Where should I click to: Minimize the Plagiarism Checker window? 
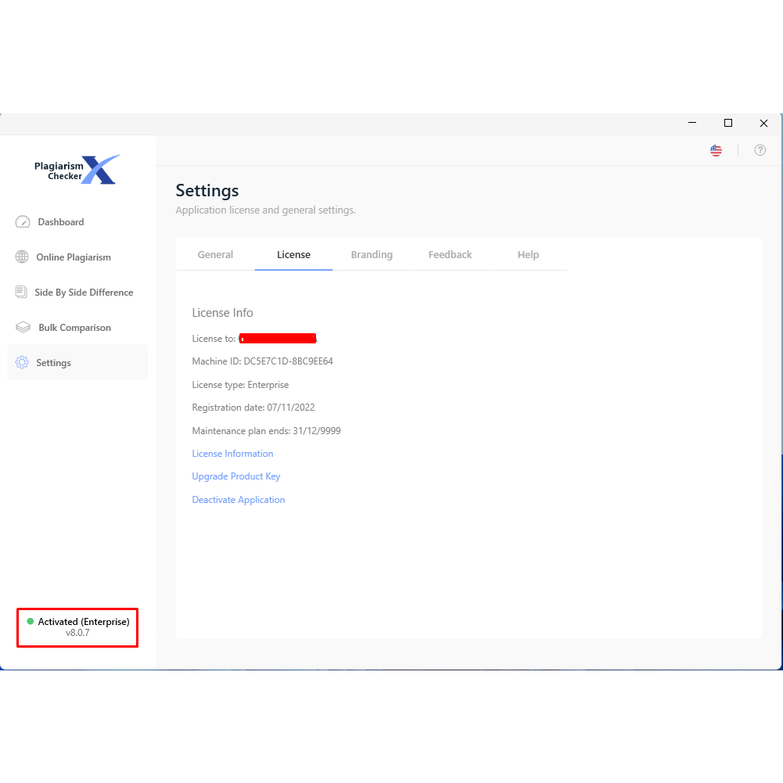coord(692,124)
